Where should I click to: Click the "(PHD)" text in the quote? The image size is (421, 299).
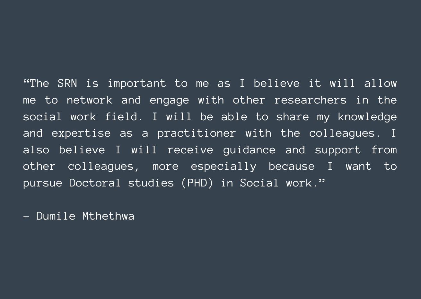click(x=197, y=183)
